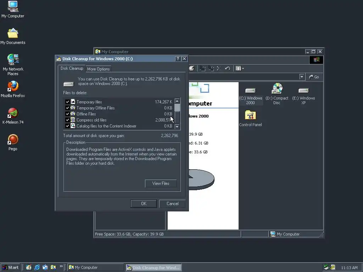Click Go button in address bar

(x=314, y=77)
